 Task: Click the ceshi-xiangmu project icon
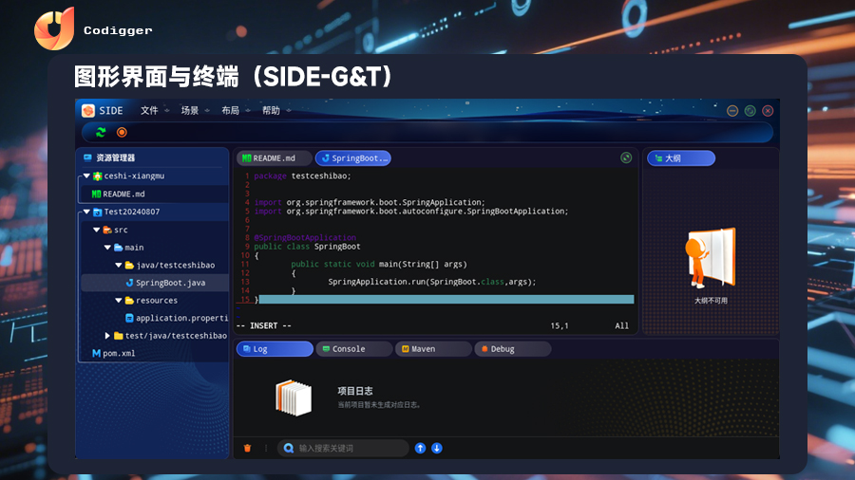point(98,175)
